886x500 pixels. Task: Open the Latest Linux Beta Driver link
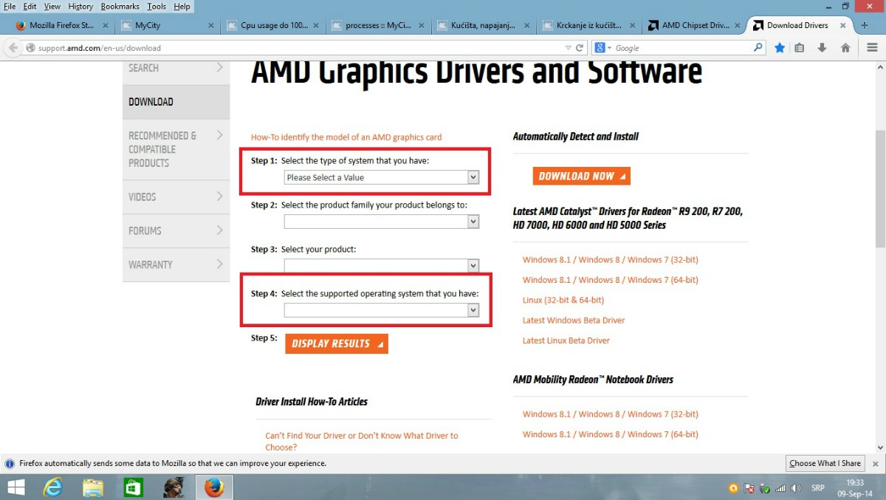pos(566,340)
